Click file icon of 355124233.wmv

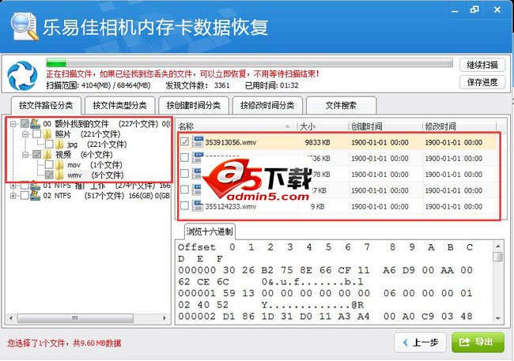point(198,206)
